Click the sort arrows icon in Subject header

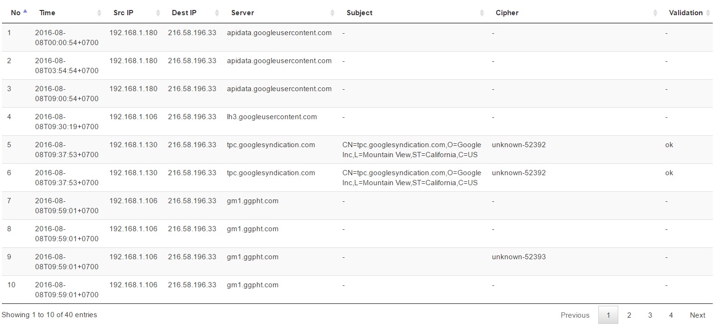pos(482,13)
